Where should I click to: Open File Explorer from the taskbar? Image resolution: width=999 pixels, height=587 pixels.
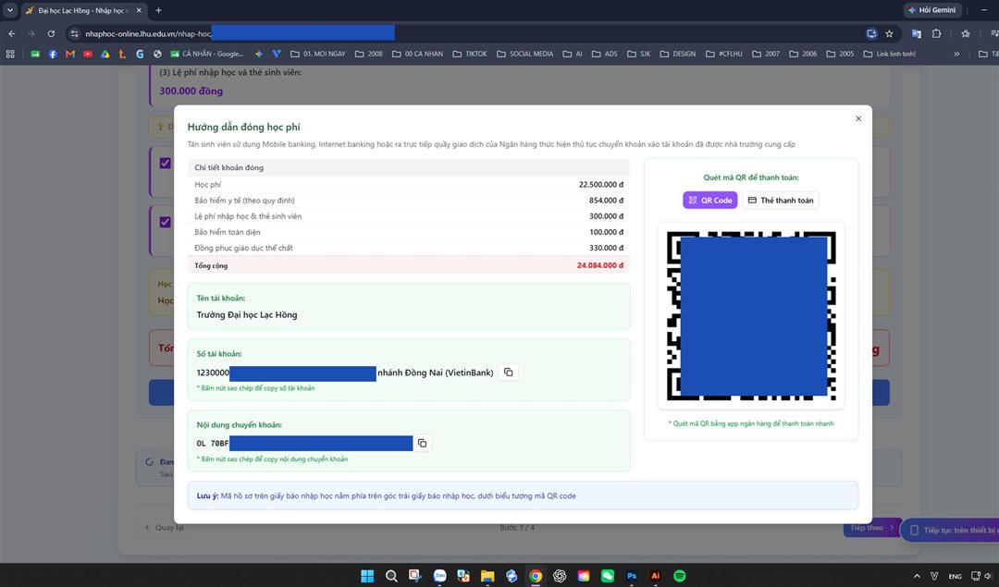point(487,576)
